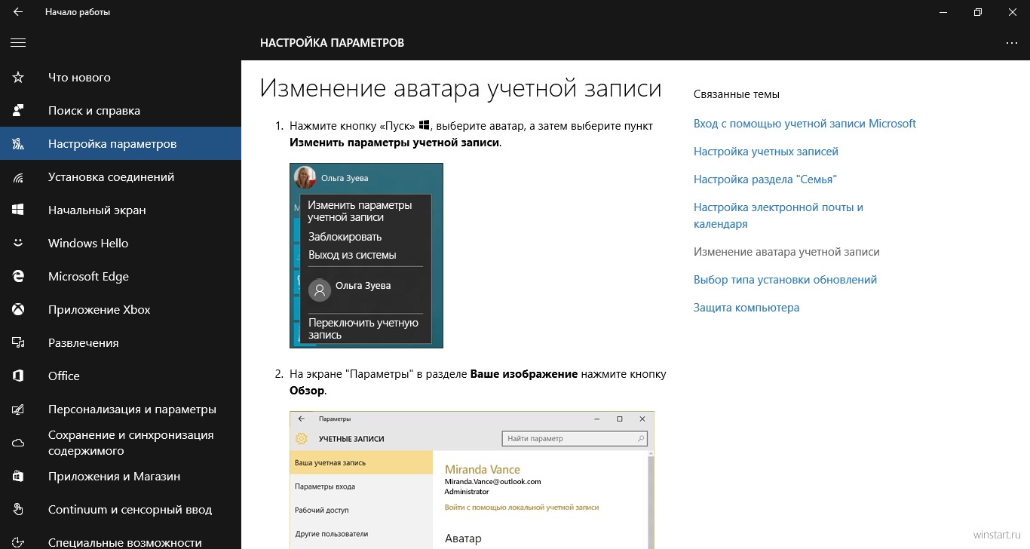Open link Вход с помощью учетной записи Microsoft

pos(805,124)
